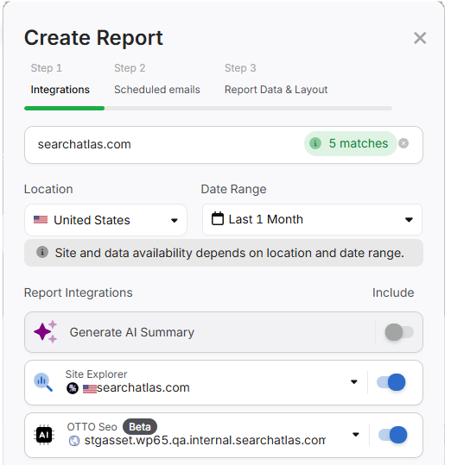
Task: Expand the OTTO Seo project dropdown arrow
Action: [x=355, y=435]
